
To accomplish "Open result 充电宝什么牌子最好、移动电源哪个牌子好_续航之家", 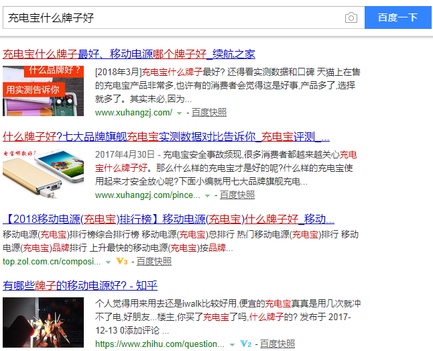I will click(129, 54).
